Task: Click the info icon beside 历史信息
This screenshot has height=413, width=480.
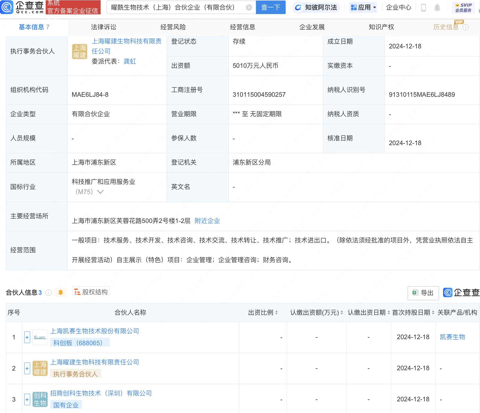Action: click(x=465, y=27)
